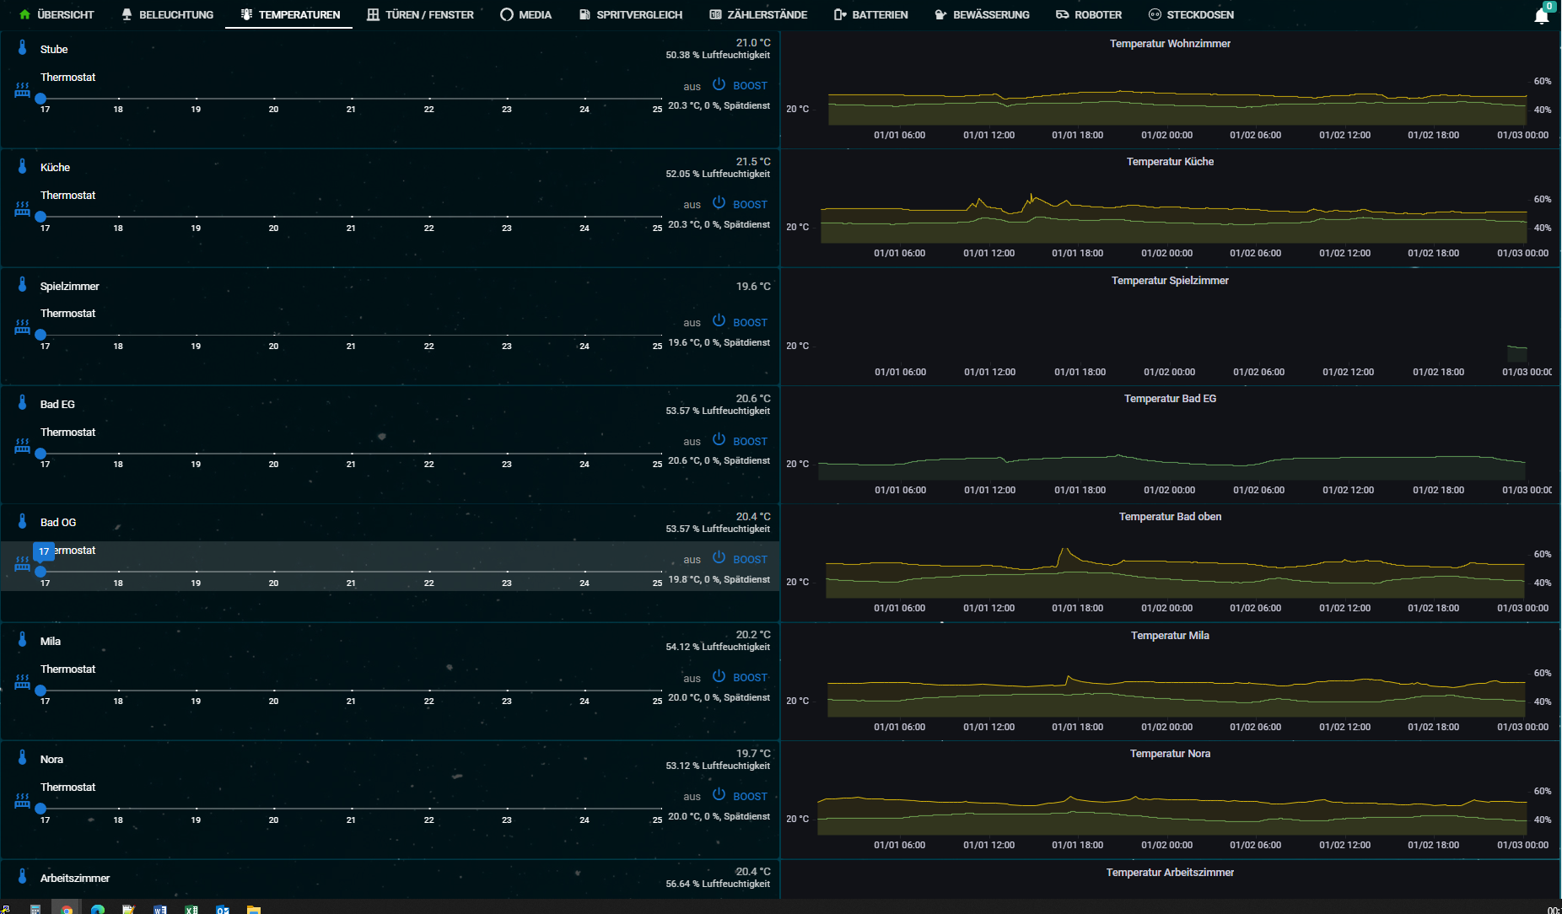
Task: Open Chrome from the taskbar
Action: tap(67, 909)
